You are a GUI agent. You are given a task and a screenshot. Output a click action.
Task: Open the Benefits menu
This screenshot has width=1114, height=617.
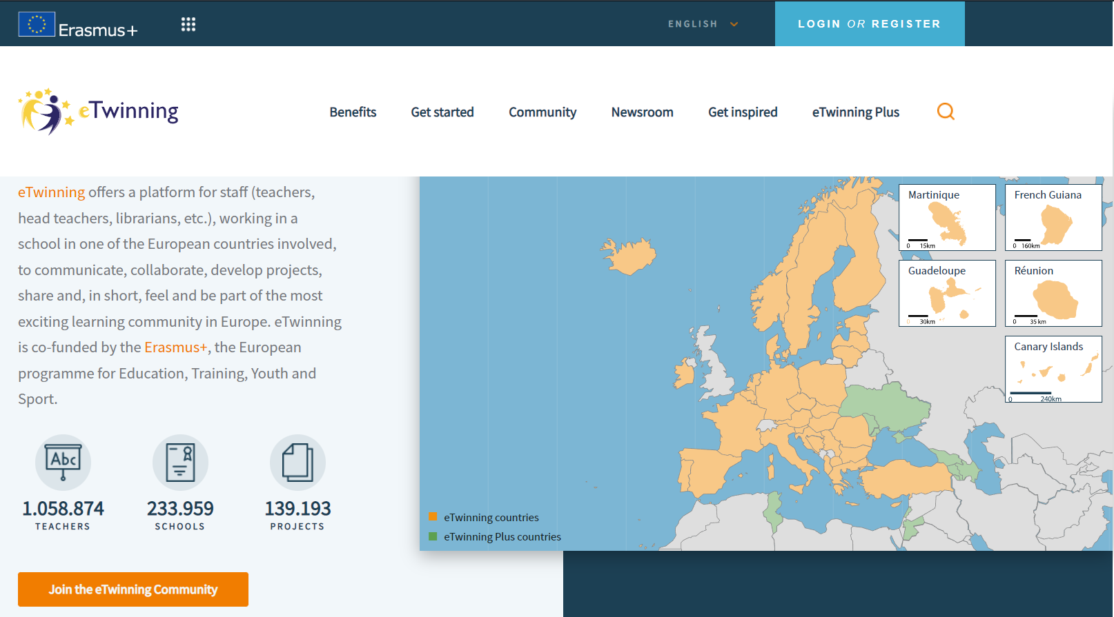coord(353,112)
